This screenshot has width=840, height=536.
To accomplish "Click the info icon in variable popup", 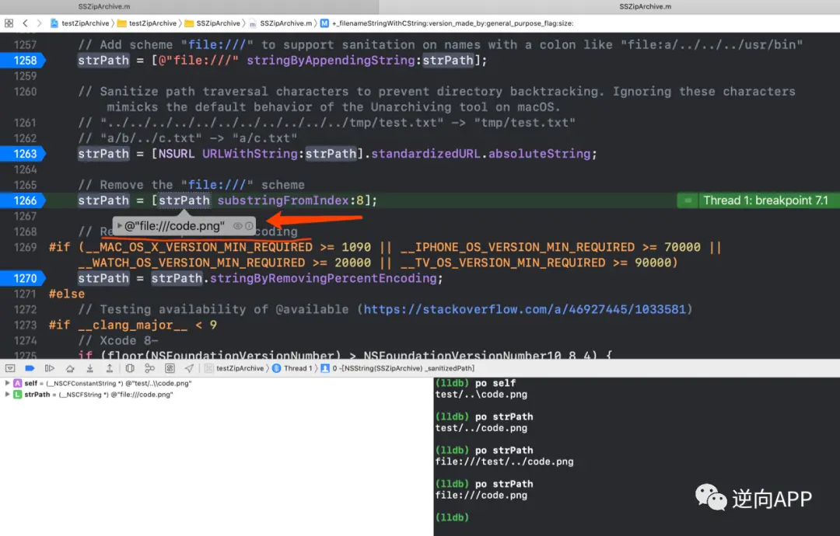I will (249, 226).
